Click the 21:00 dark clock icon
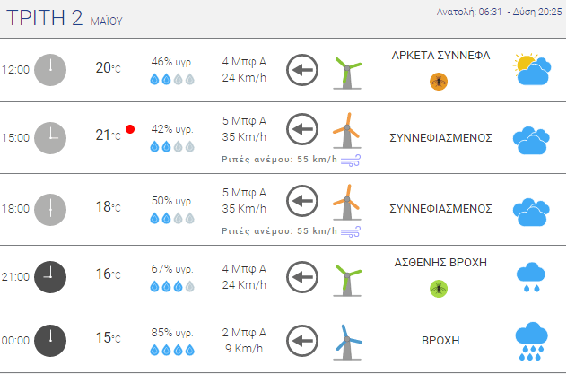Screen dimensions: 584x374 [x=50, y=275]
